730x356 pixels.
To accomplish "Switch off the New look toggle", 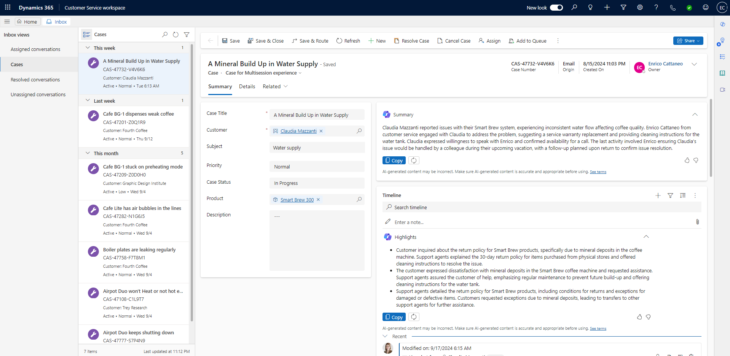I will coord(556,7).
